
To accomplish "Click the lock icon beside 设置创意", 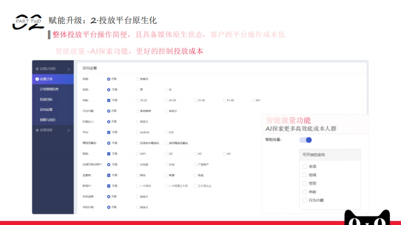I will [69, 131].
